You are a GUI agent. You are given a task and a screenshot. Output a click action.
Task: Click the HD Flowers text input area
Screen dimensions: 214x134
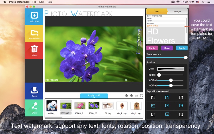click(x=166, y=35)
